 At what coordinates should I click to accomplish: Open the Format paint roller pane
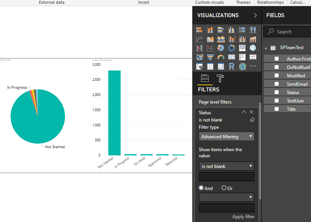tap(220, 79)
